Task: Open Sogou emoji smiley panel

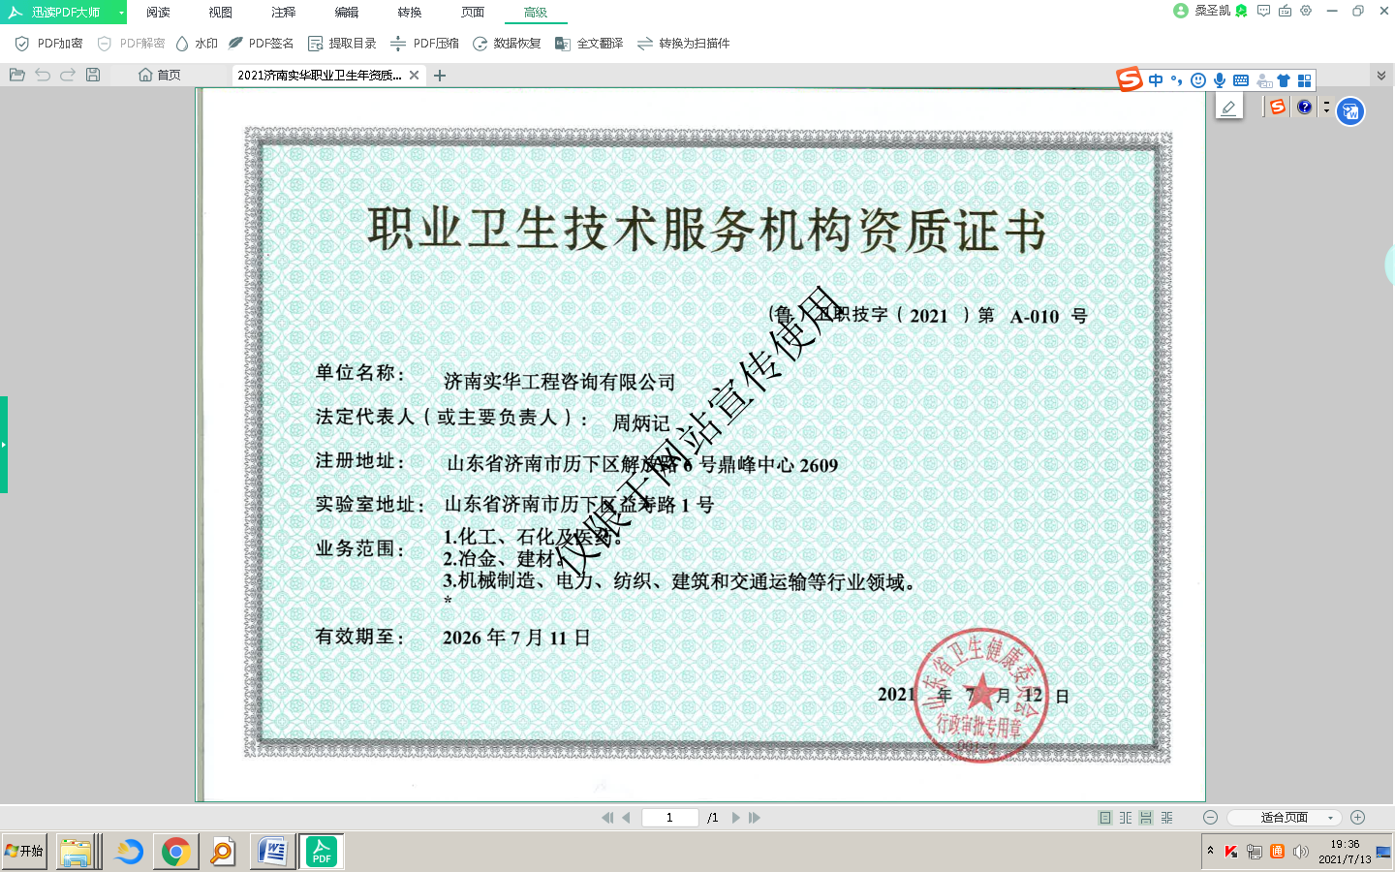Action: [1198, 80]
